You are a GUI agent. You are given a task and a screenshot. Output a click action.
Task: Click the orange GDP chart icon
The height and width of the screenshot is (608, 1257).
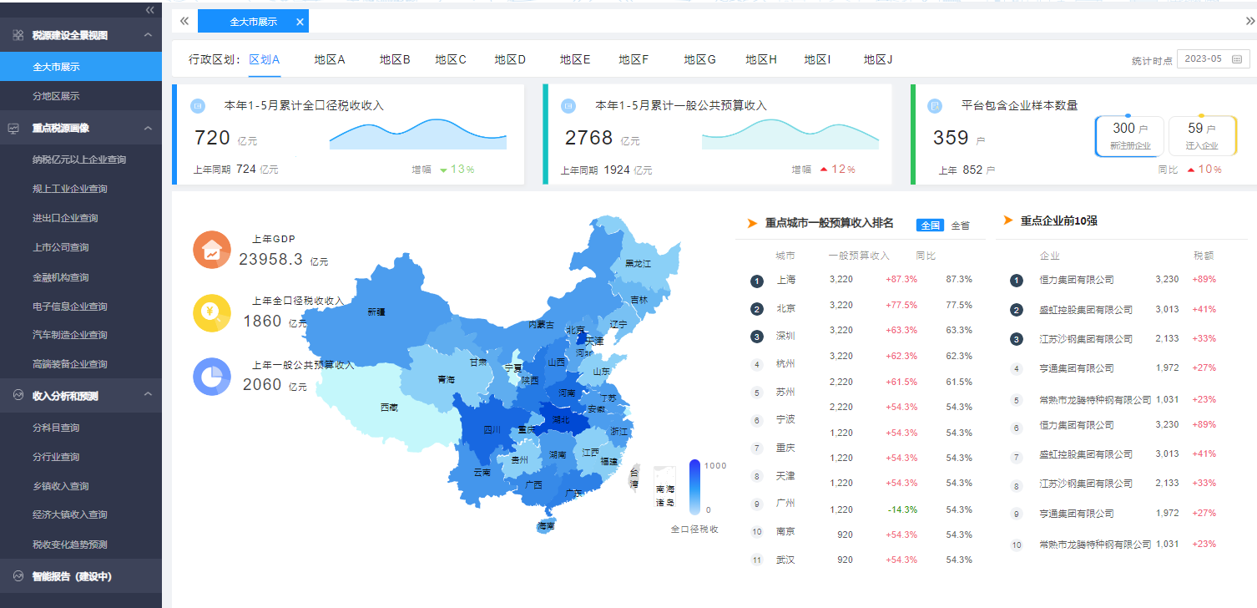(x=212, y=250)
